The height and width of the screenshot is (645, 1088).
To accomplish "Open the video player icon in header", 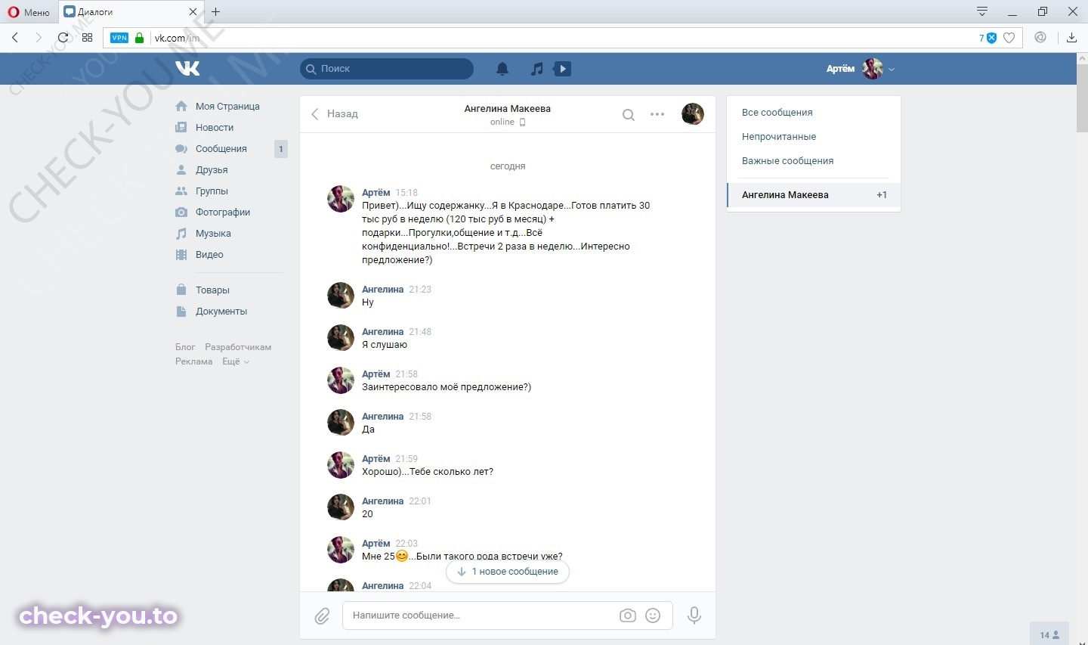I will (x=562, y=69).
